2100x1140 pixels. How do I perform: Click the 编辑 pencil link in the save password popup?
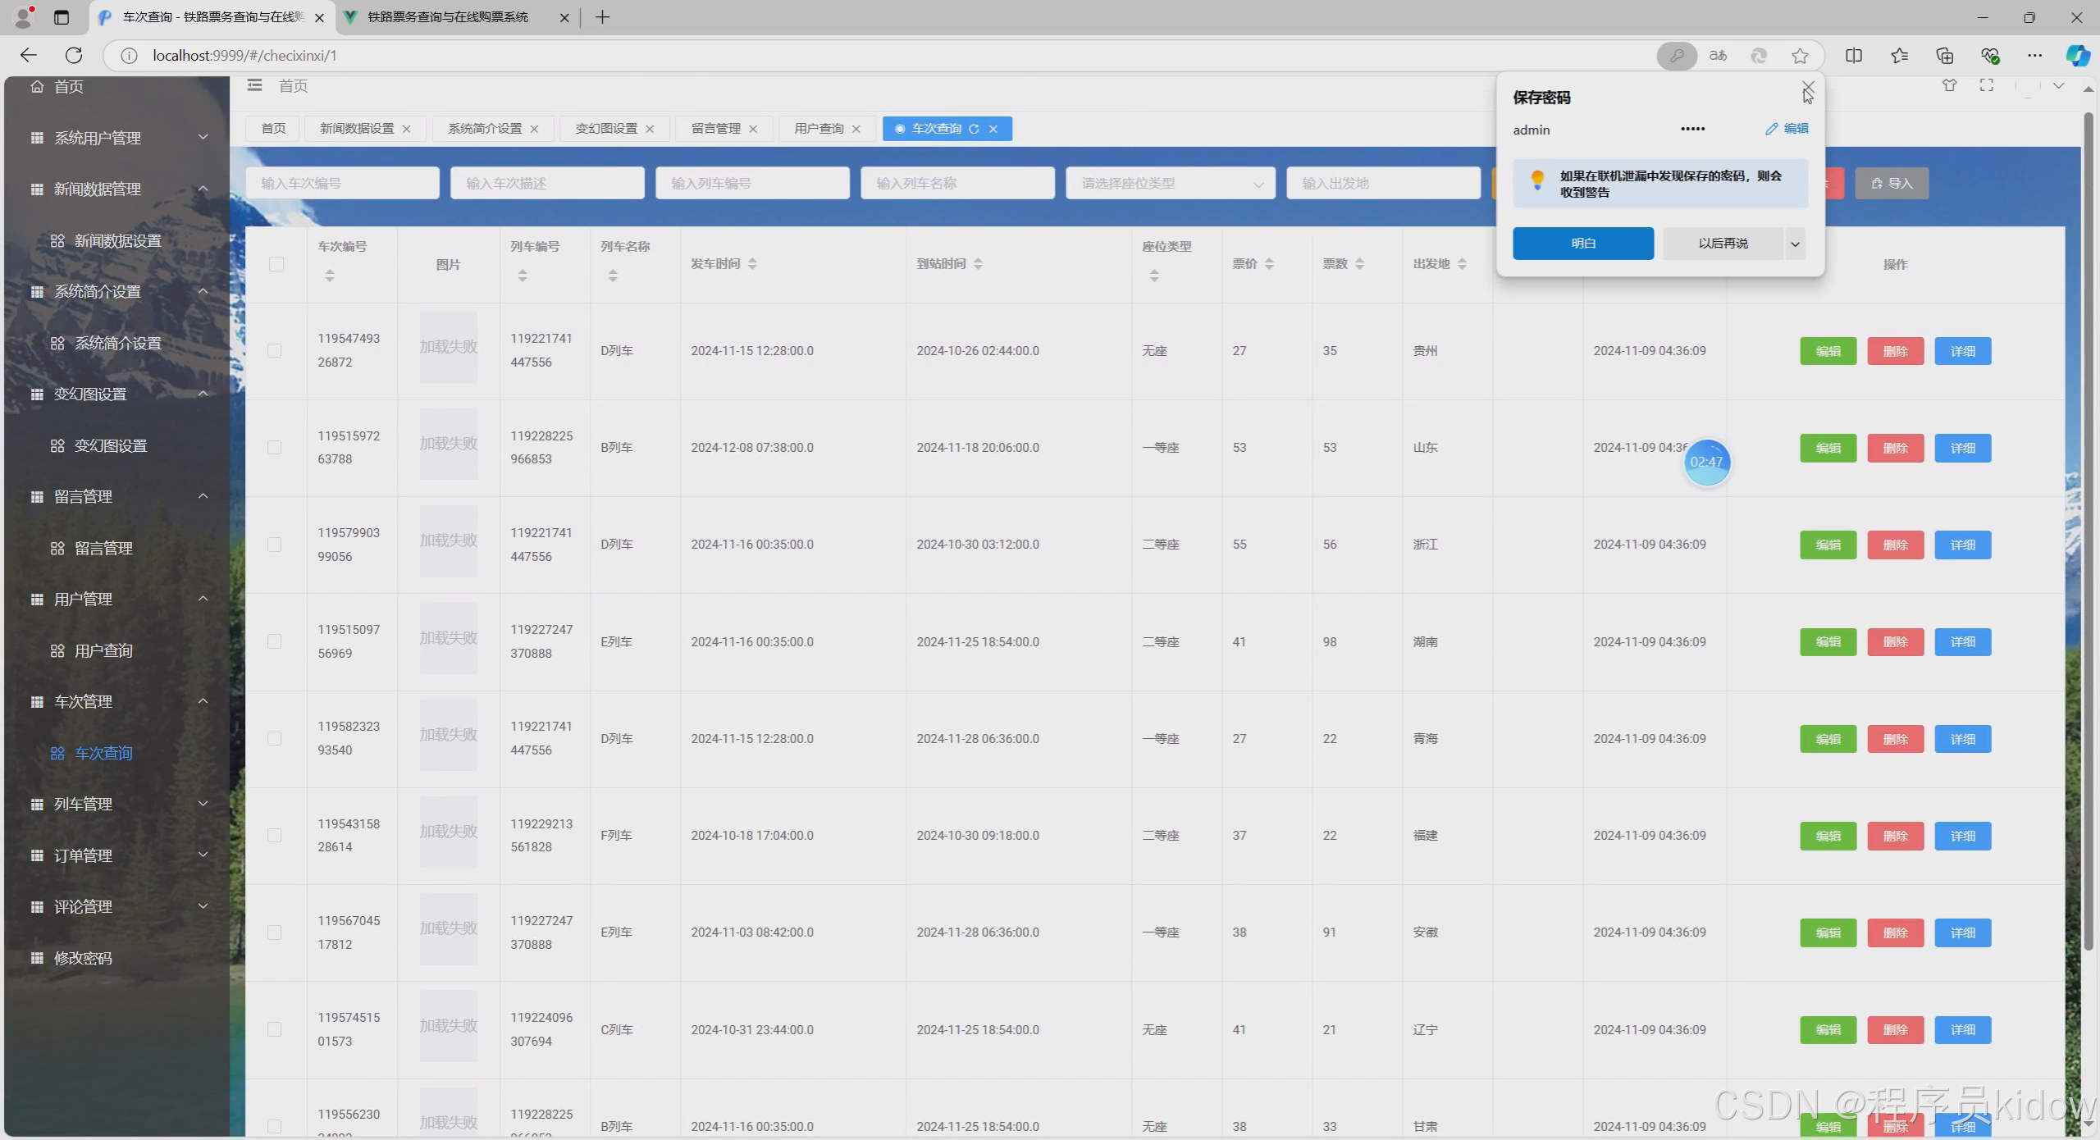click(x=1787, y=129)
